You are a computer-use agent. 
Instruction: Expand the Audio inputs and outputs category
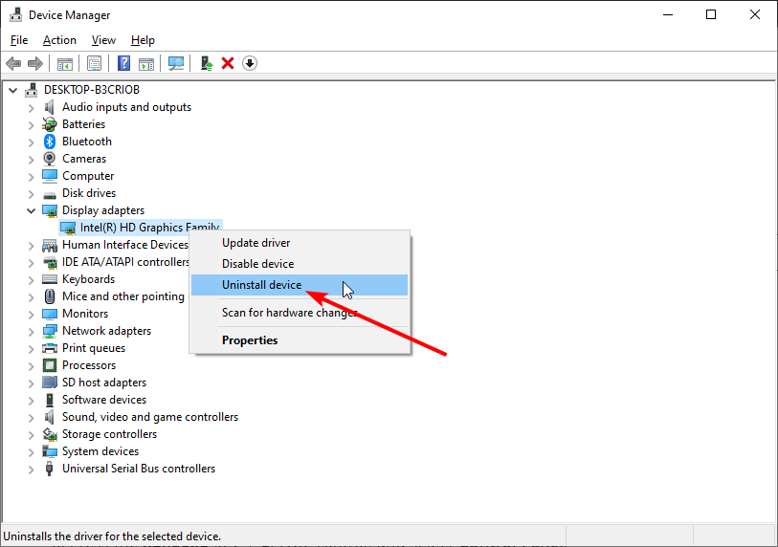pos(32,108)
